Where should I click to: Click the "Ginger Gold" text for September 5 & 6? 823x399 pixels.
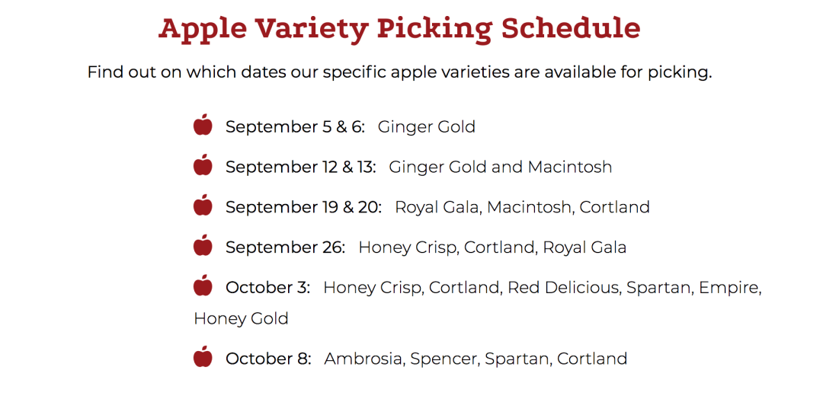point(426,126)
